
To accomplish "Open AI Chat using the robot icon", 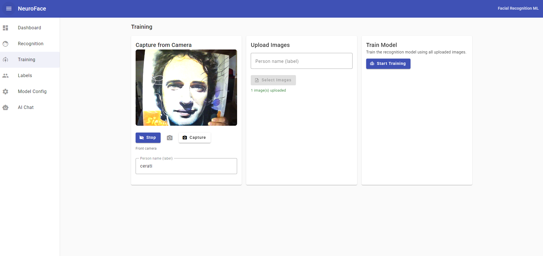I will tap(6, 107).
